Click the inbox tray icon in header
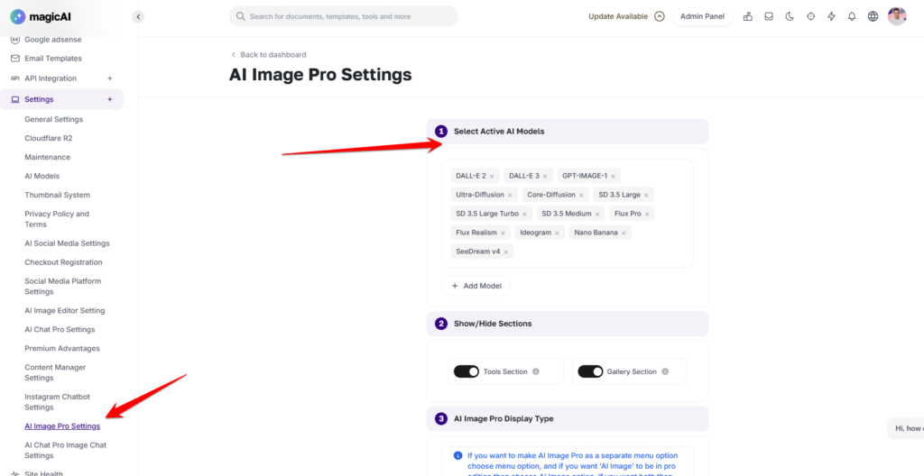Viewport: 924px width, 476px height. tap(769, 16)
